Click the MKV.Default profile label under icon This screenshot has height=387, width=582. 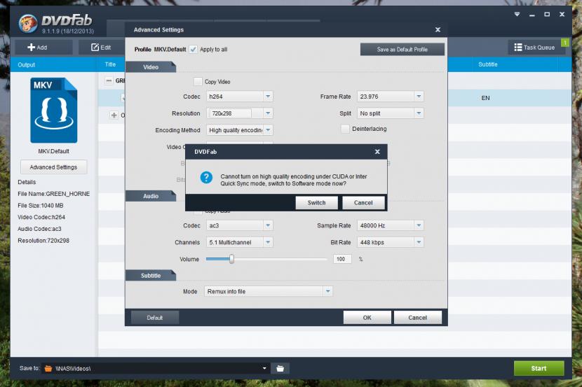(x=53, y=151)
